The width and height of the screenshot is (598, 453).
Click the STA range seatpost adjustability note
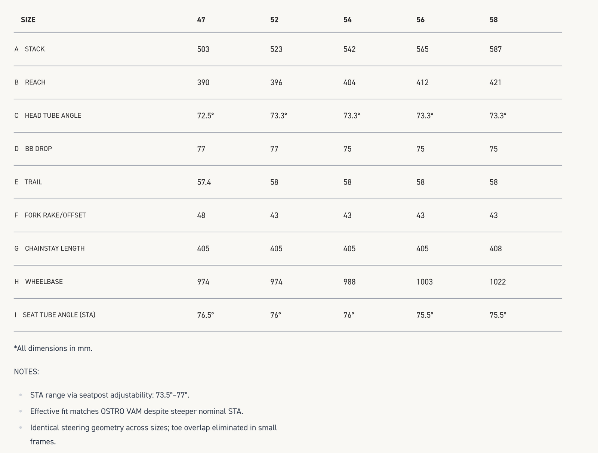click(x=110, y=395)
